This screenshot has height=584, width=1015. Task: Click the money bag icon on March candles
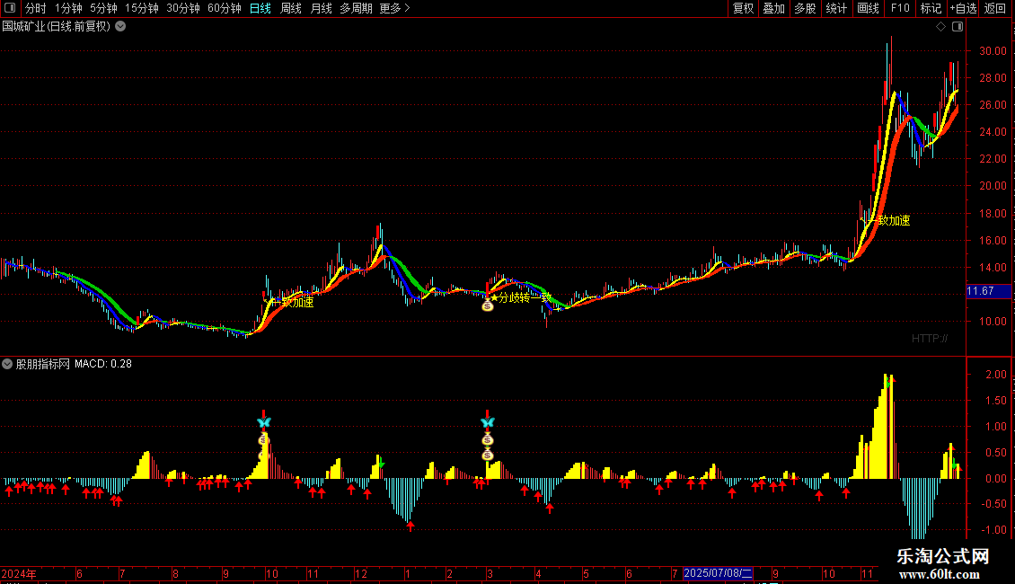[x=488, y=305]
